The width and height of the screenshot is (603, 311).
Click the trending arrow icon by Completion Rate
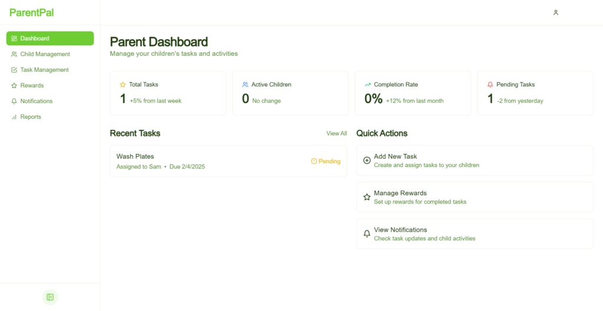click(x=367, y=85)
